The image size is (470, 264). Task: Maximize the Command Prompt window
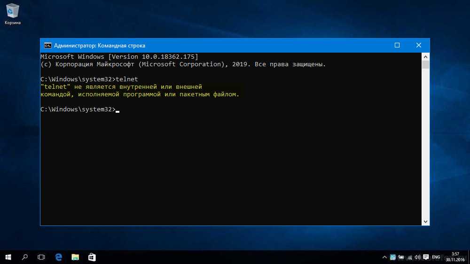click(397, 45)
